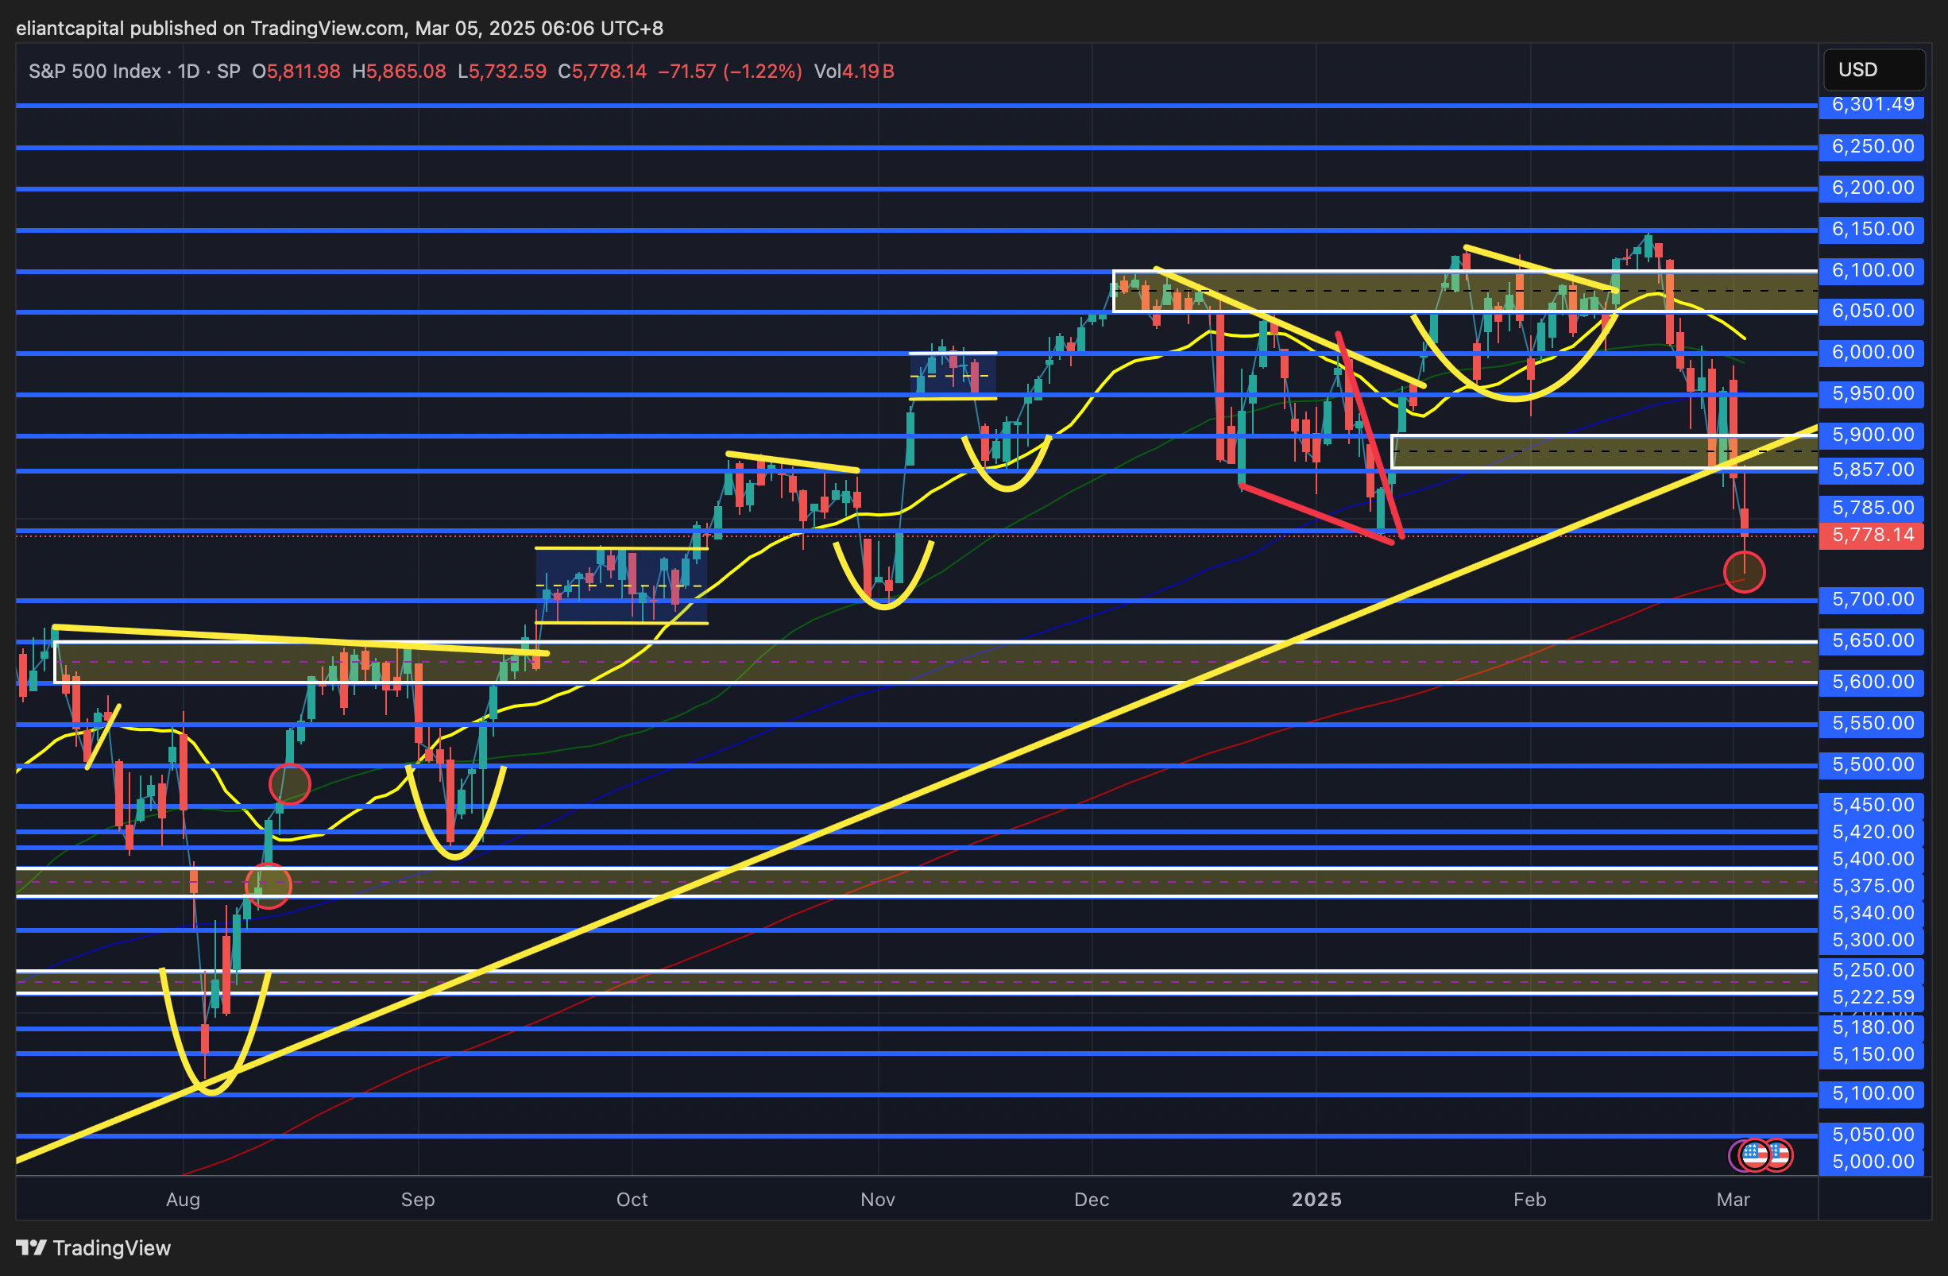This screenshot has width=1948, height=1276.
Task: Click the TradingView logo icon at bottom left
Action: tap(31, 1247)
